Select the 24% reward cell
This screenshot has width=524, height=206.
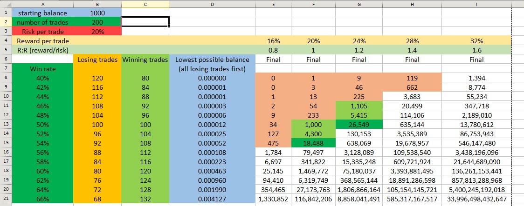pyautogui.click(x=359, y=41)
